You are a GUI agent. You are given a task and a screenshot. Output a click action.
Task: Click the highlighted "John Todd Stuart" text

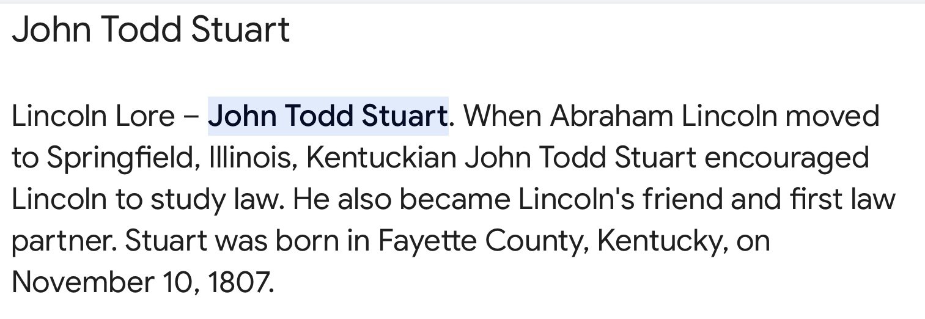(328, 116)
